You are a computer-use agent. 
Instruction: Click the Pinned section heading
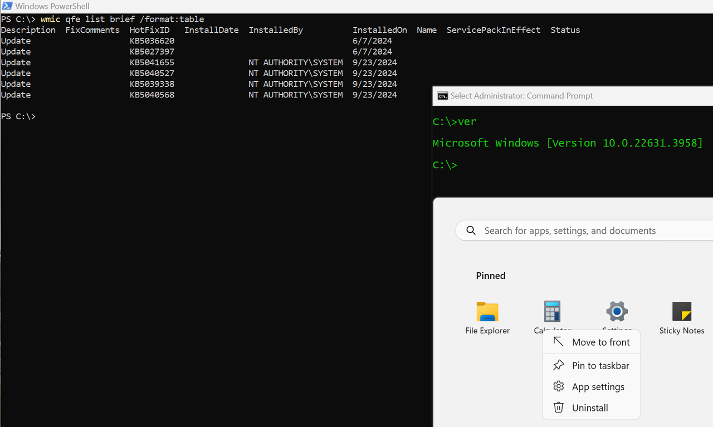491,276
